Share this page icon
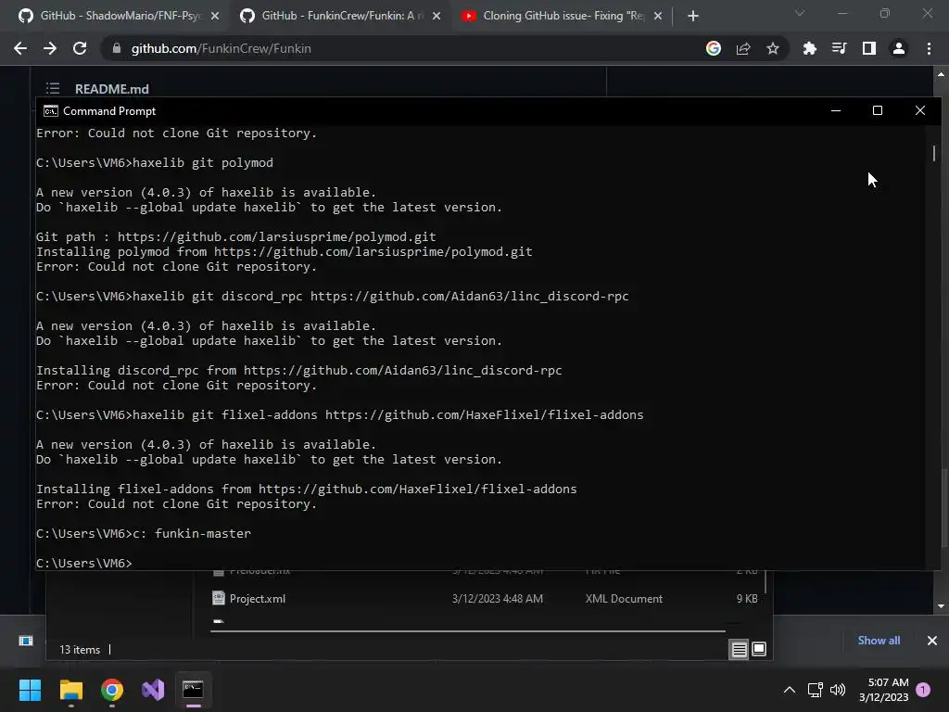 pyautogui.click(x=743, y=48)
